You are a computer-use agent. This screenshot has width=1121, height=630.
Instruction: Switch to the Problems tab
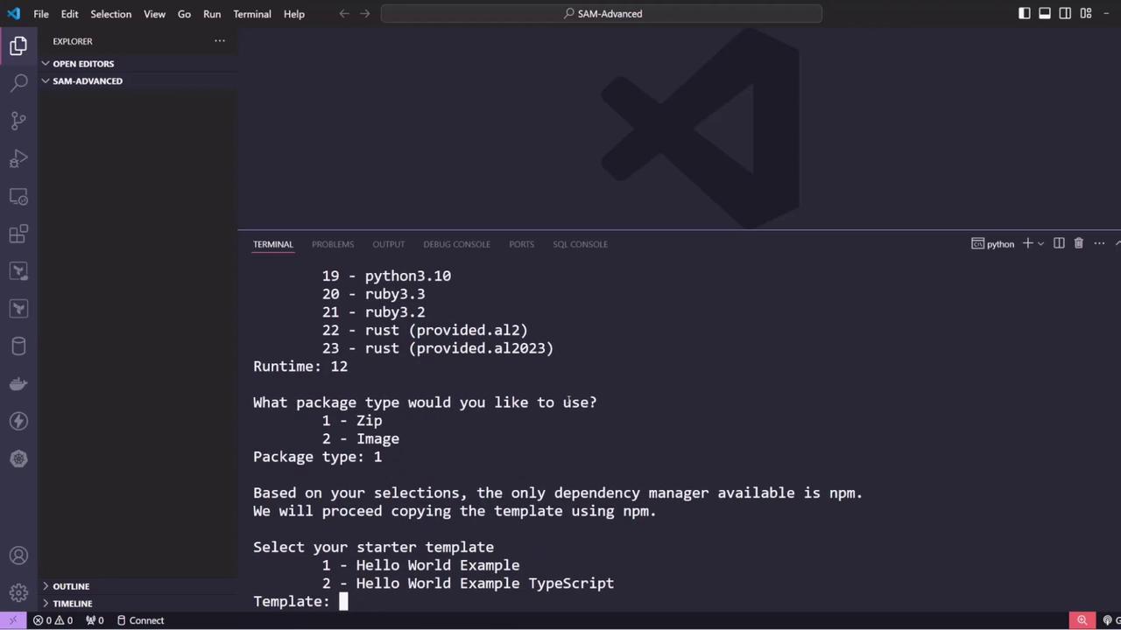333,244
